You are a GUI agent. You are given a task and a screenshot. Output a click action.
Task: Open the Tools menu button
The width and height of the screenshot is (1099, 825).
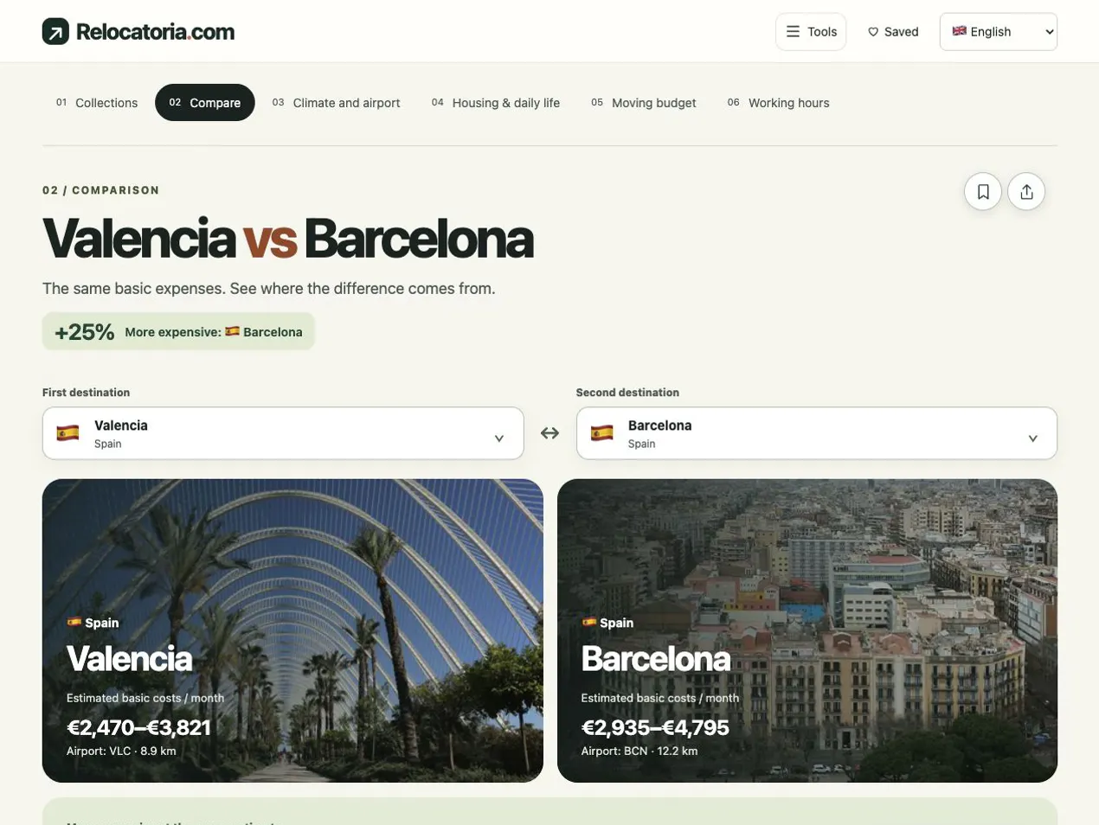(x=811, y=32)
